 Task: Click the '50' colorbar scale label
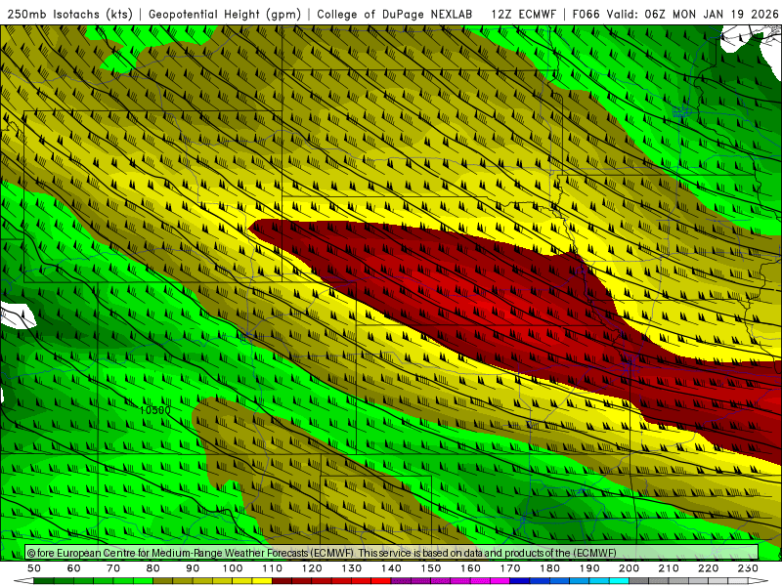click(34, 568)
